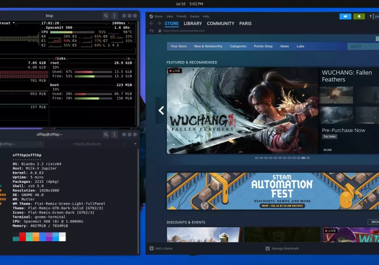This screenshot has height=265, width=379.
Task: Select the last carousel pagination dot
Action: [x=308, y=158]
